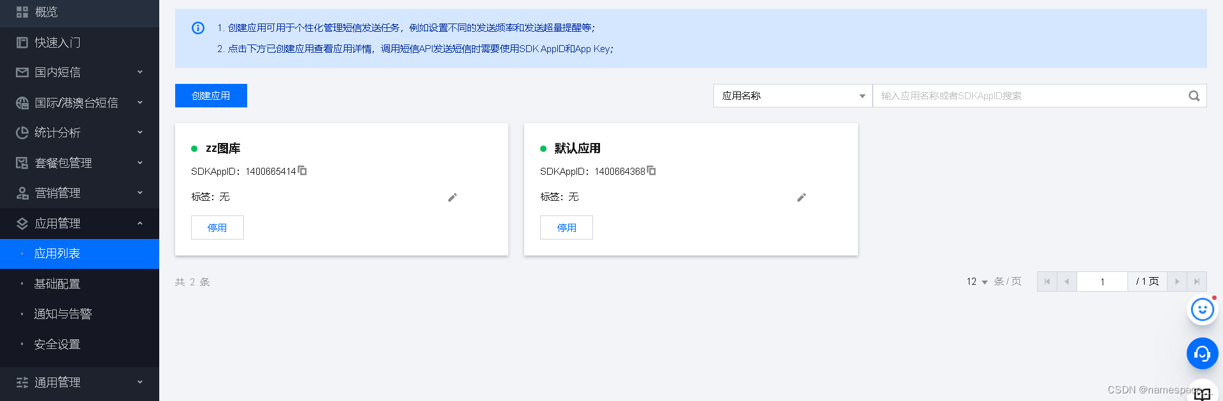
Task: Click the zz图库 标签: 无 text
Action: (210, 197)
